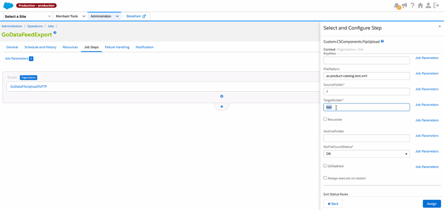Open the user profile icon
Image resolution: width=444 pixels, height=210 pixels.
(428, 6)
